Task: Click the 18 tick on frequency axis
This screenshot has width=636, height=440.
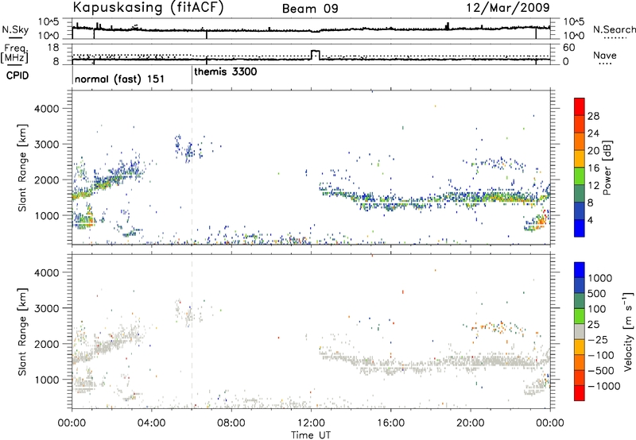Action: (53, 48)
